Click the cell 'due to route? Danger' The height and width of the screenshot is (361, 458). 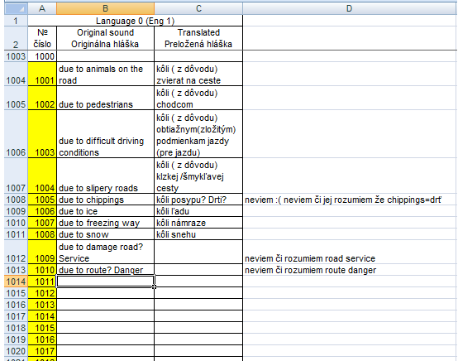coord(105,270)
